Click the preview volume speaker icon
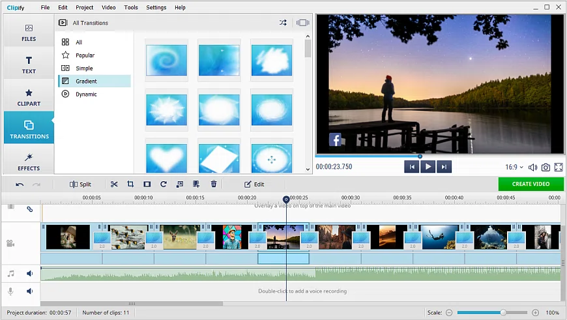 532,167
